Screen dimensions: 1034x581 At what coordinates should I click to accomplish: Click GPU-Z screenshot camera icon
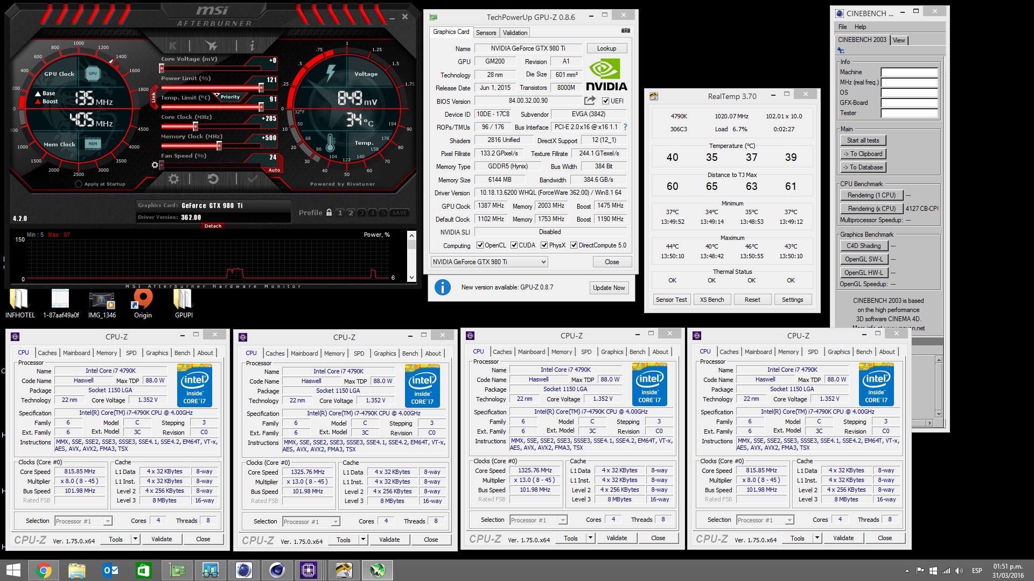(625, 31)
